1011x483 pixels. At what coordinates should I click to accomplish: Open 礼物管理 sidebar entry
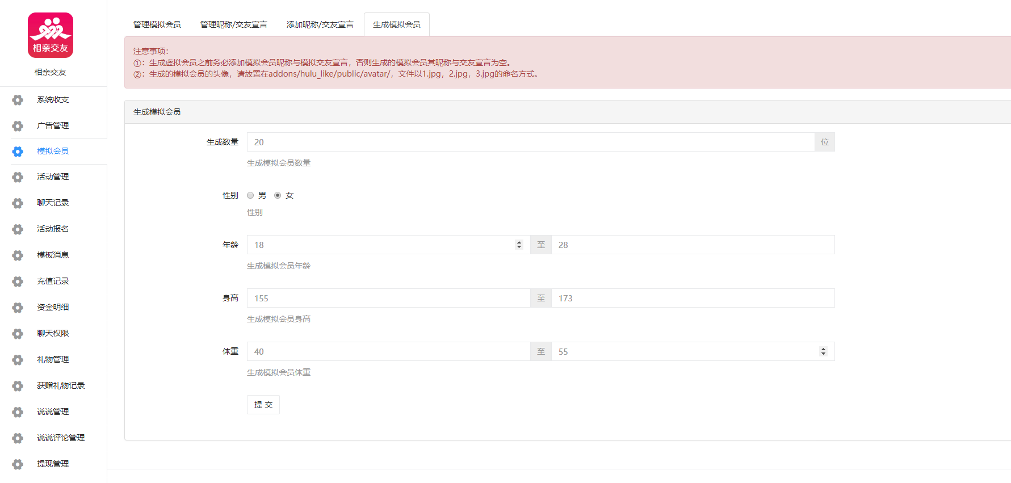pos(53,360)
